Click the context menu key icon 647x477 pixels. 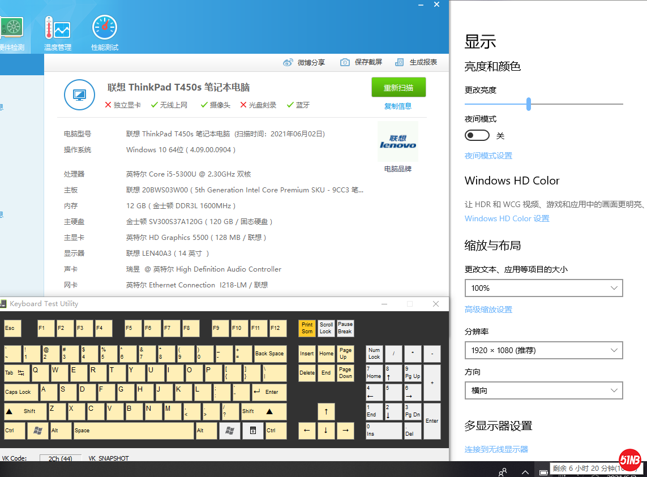253,431
